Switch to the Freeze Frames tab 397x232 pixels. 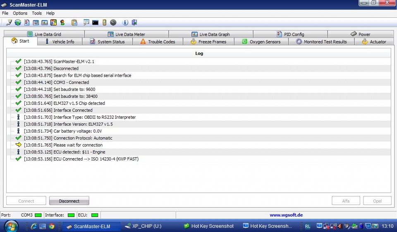pos(208,42)
